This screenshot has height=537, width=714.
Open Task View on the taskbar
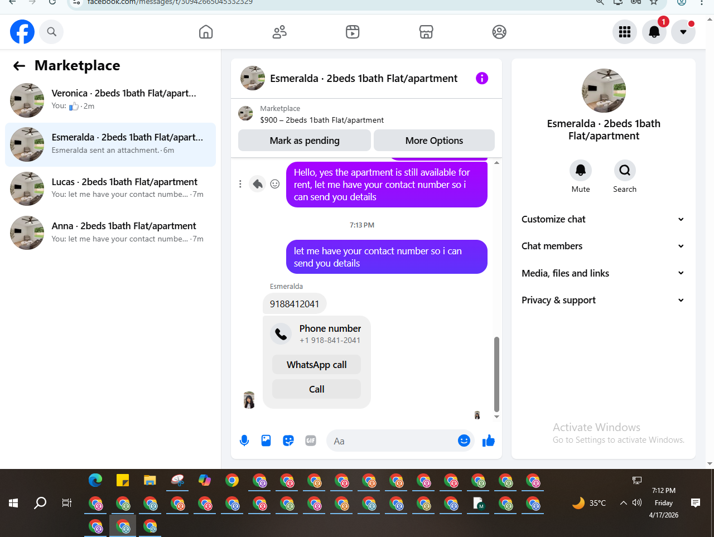click(66, 503)
